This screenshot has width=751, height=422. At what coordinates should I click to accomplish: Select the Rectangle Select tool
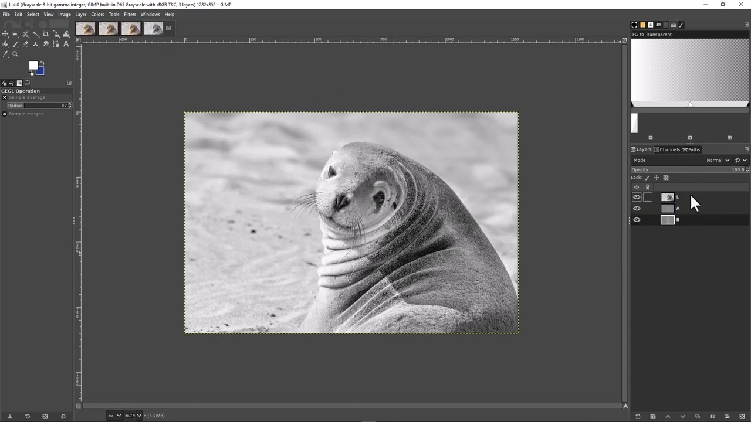(x=15, y=34)
